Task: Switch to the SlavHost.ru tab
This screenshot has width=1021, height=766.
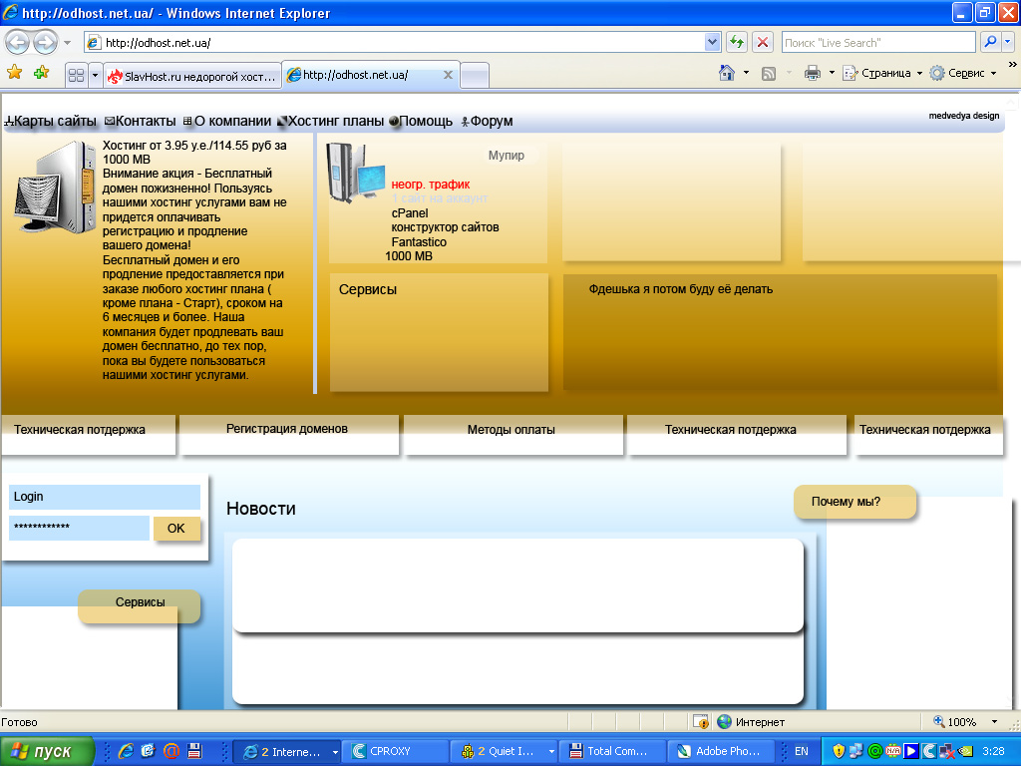Action: tap(192, 76)
